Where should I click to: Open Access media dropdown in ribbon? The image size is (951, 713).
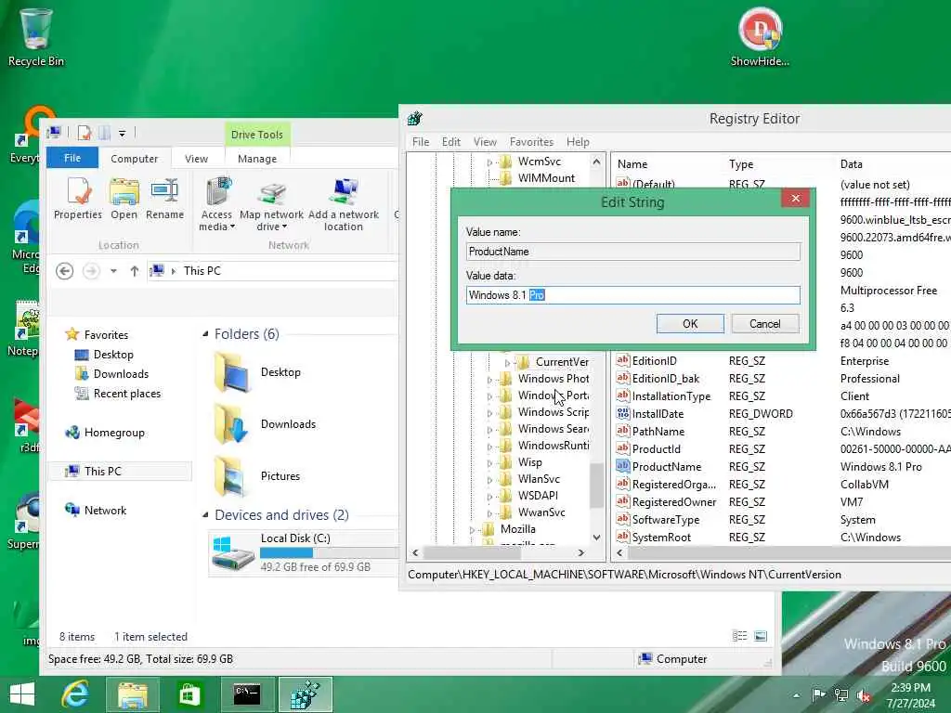216,204
